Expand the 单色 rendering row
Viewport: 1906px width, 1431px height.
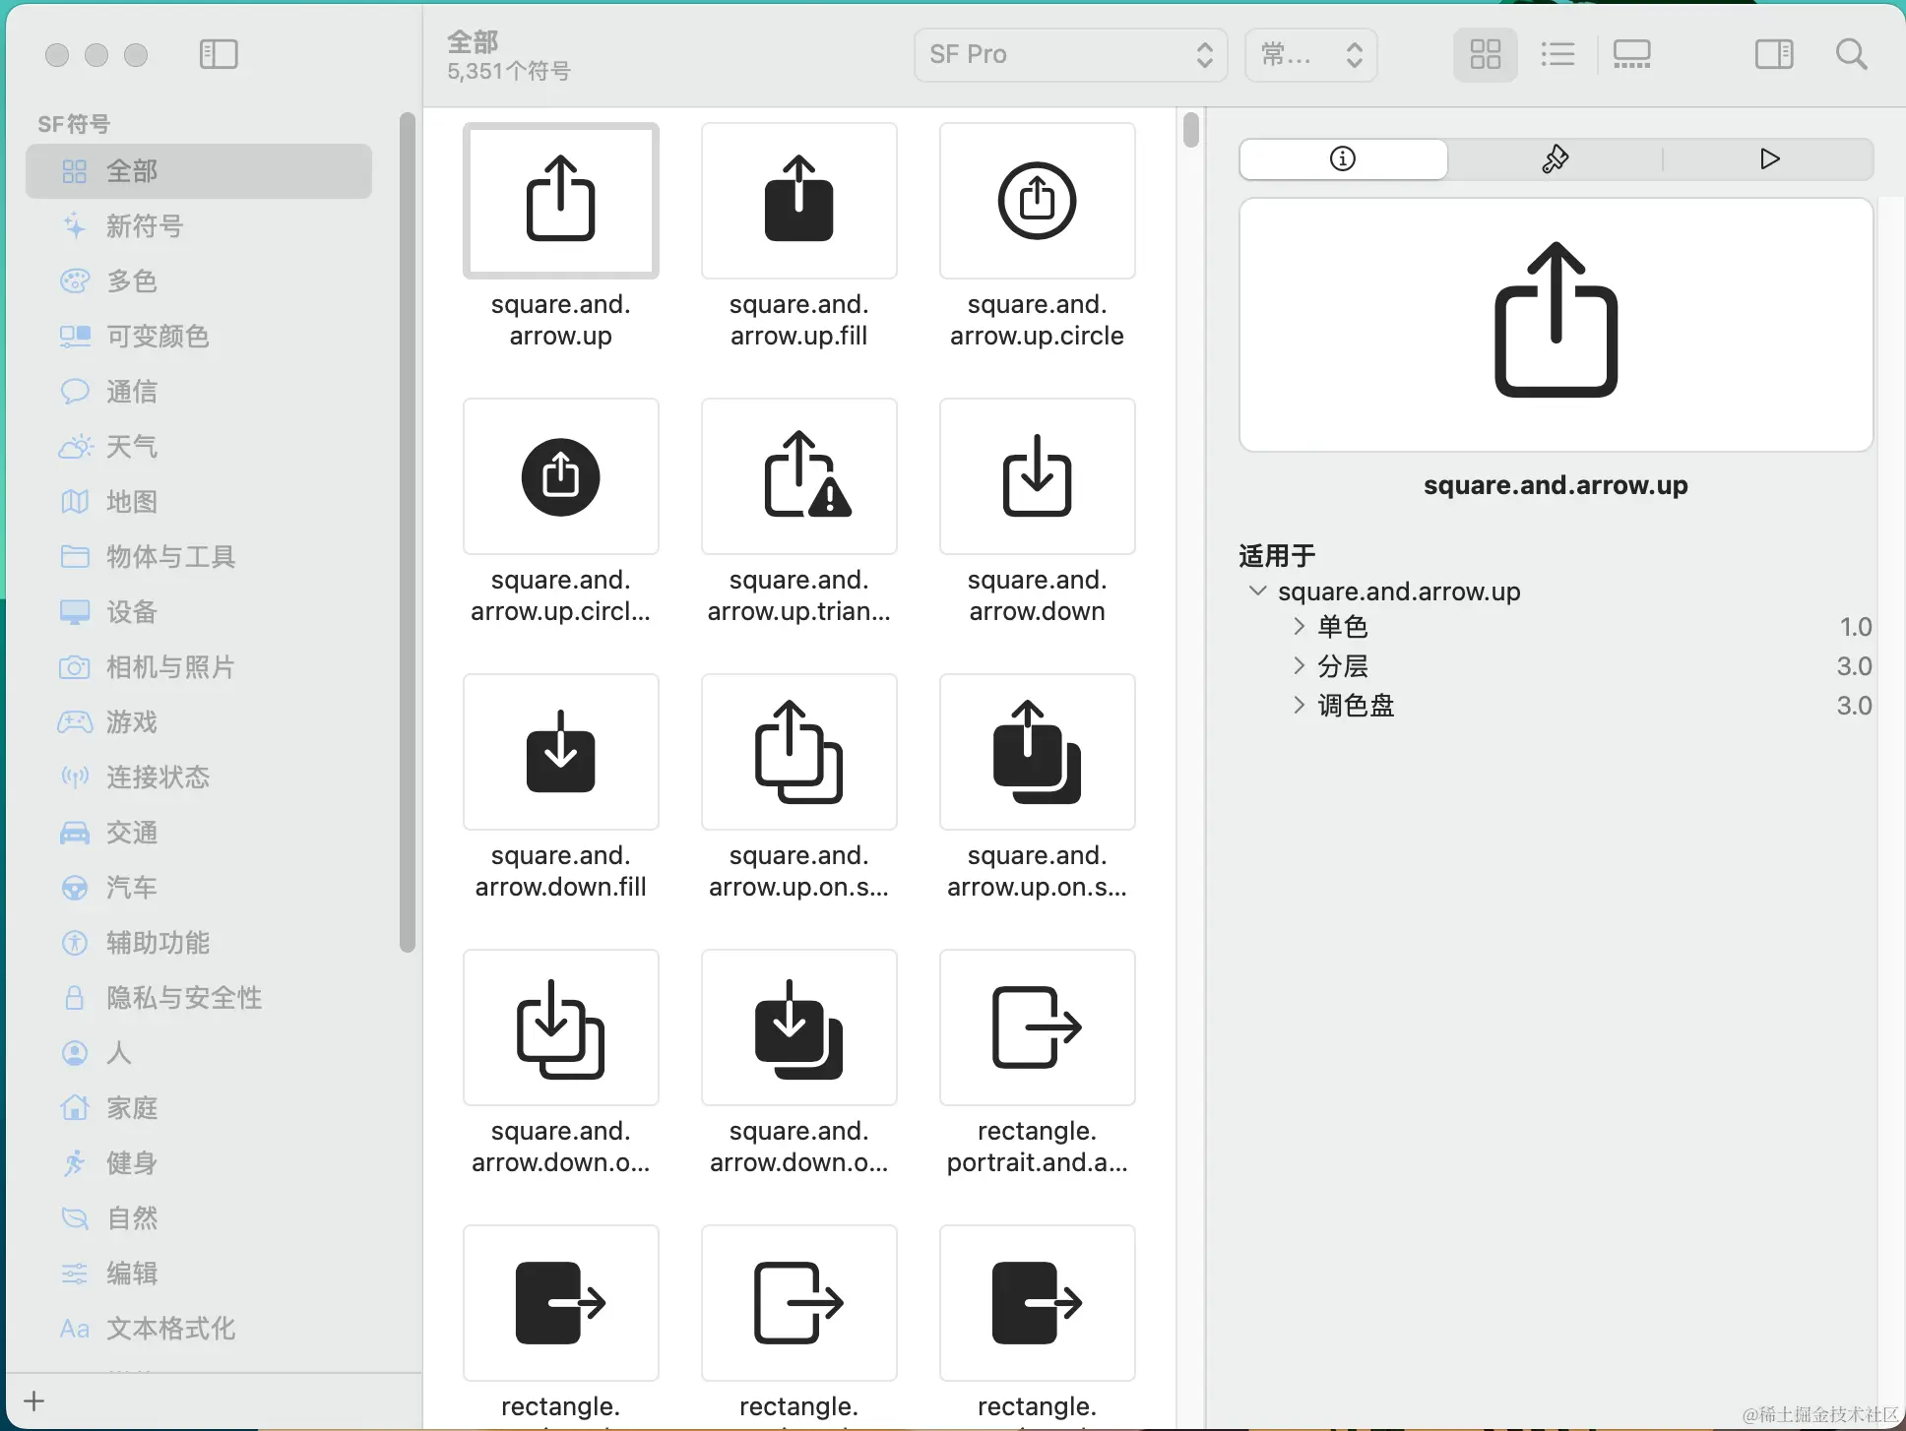pos(1299,626)
